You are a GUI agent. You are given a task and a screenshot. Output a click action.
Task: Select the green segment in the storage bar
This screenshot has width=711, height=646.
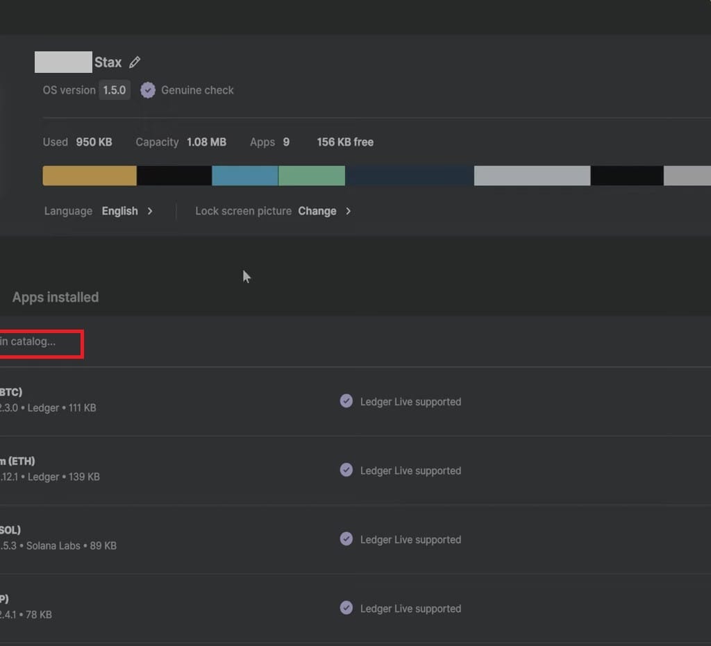(312, 176)
